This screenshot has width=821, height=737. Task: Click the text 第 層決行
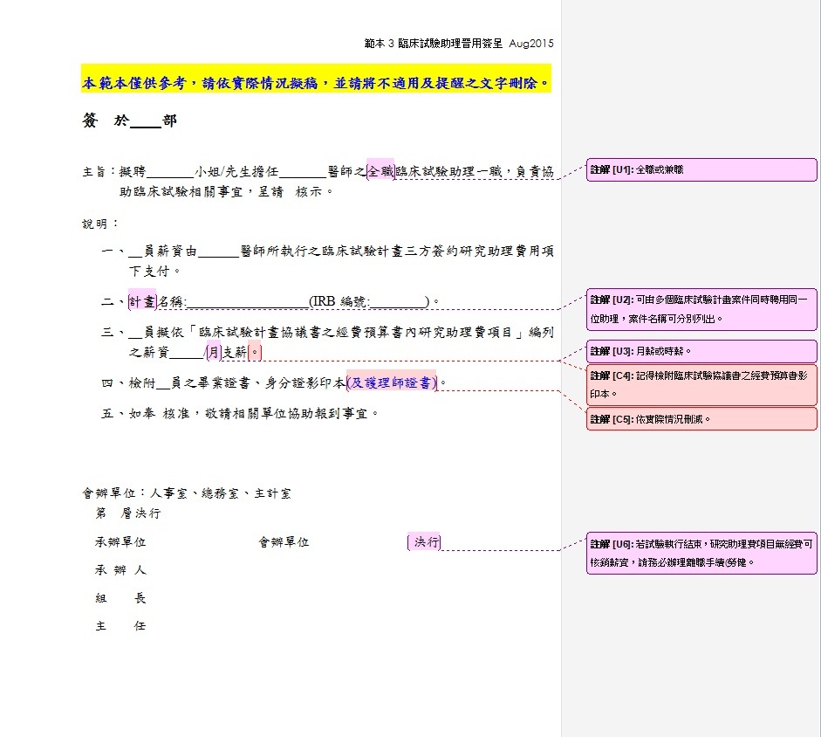click(128, 513)
